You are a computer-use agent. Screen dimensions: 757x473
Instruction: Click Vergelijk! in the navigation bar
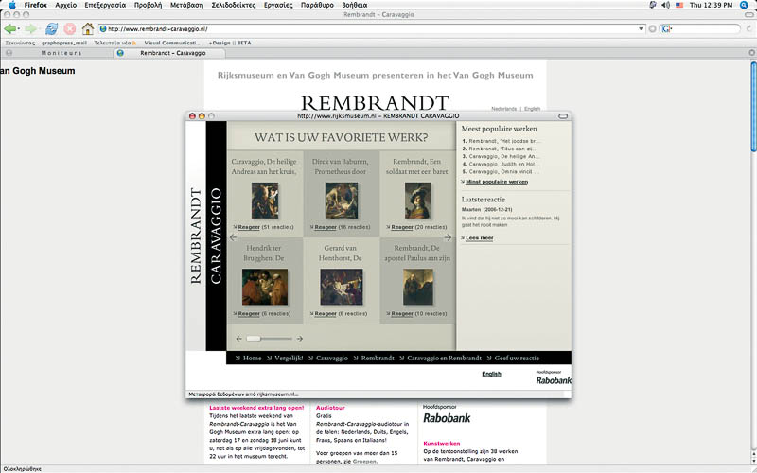point(289,359)
